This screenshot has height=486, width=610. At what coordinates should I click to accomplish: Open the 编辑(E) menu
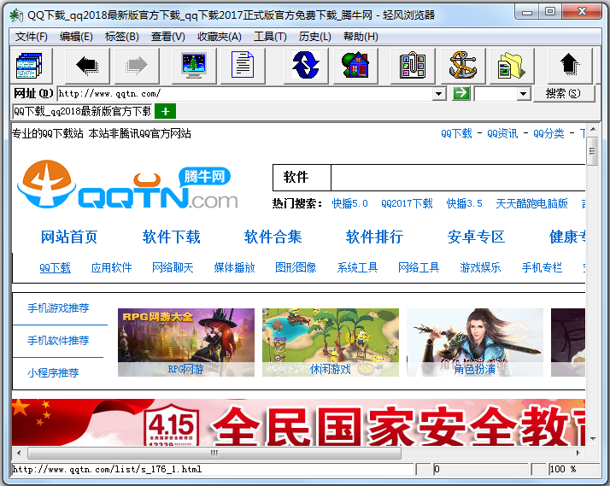click(76, 37)
